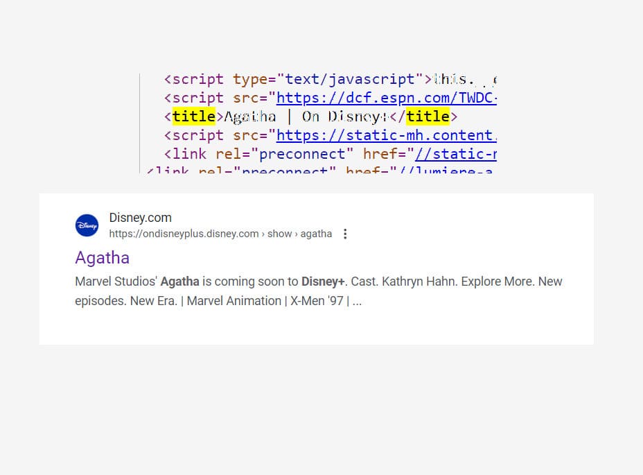This screenshot has height=475, width=643.
Task: Click 'Marvel Animation | X-Men '97' snippet text
Action: 265,301
